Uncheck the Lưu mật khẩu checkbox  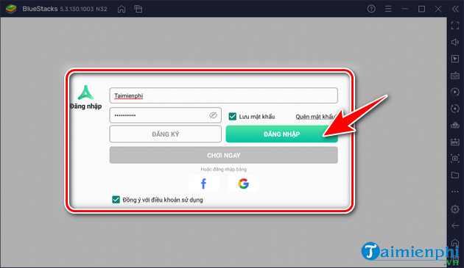232,116
